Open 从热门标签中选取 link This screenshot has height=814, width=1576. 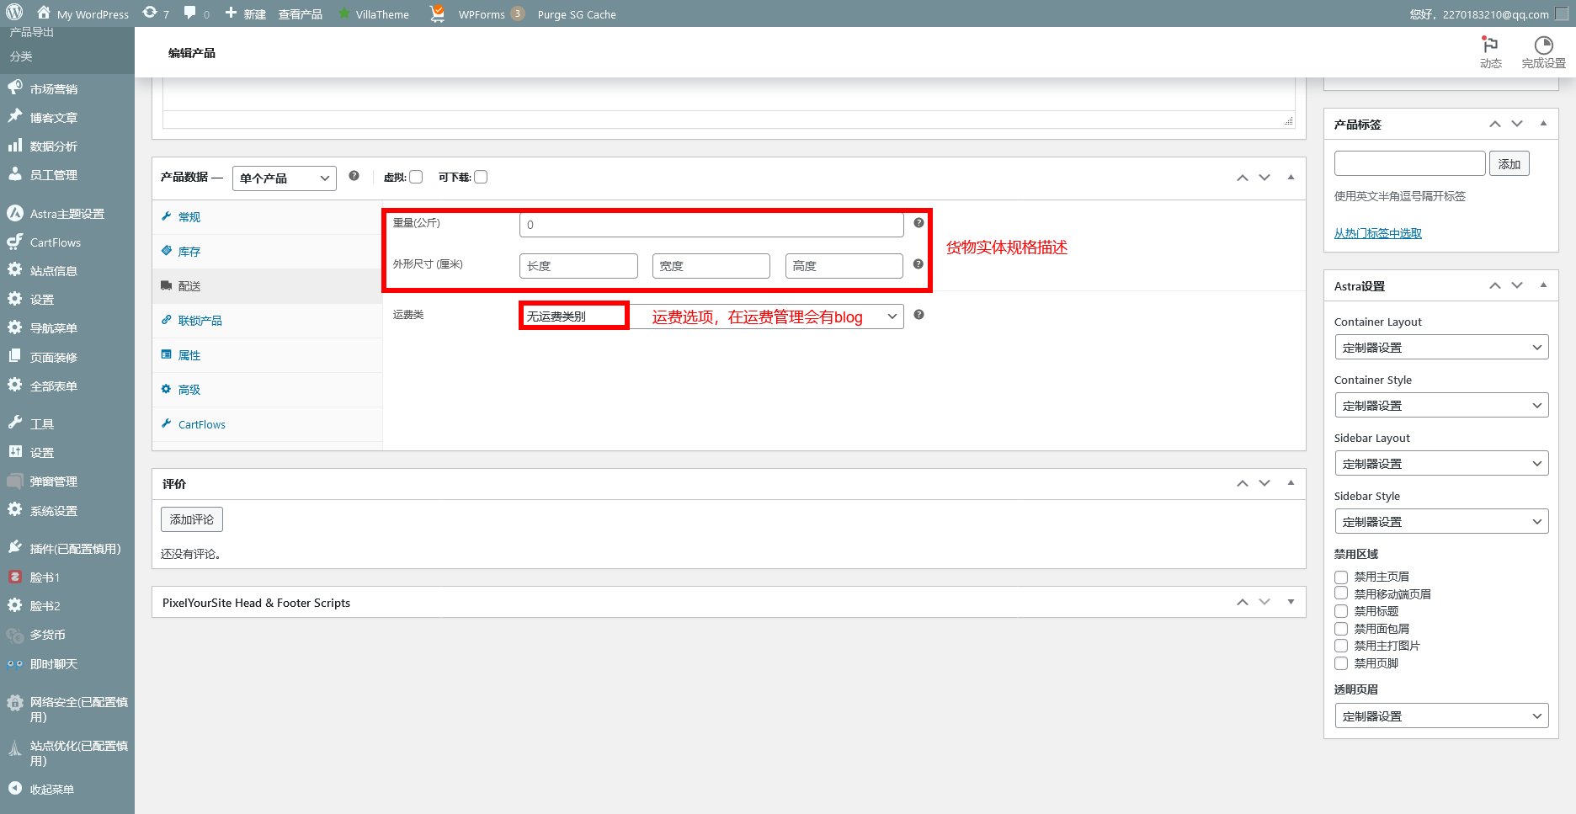click(1378, 233)
